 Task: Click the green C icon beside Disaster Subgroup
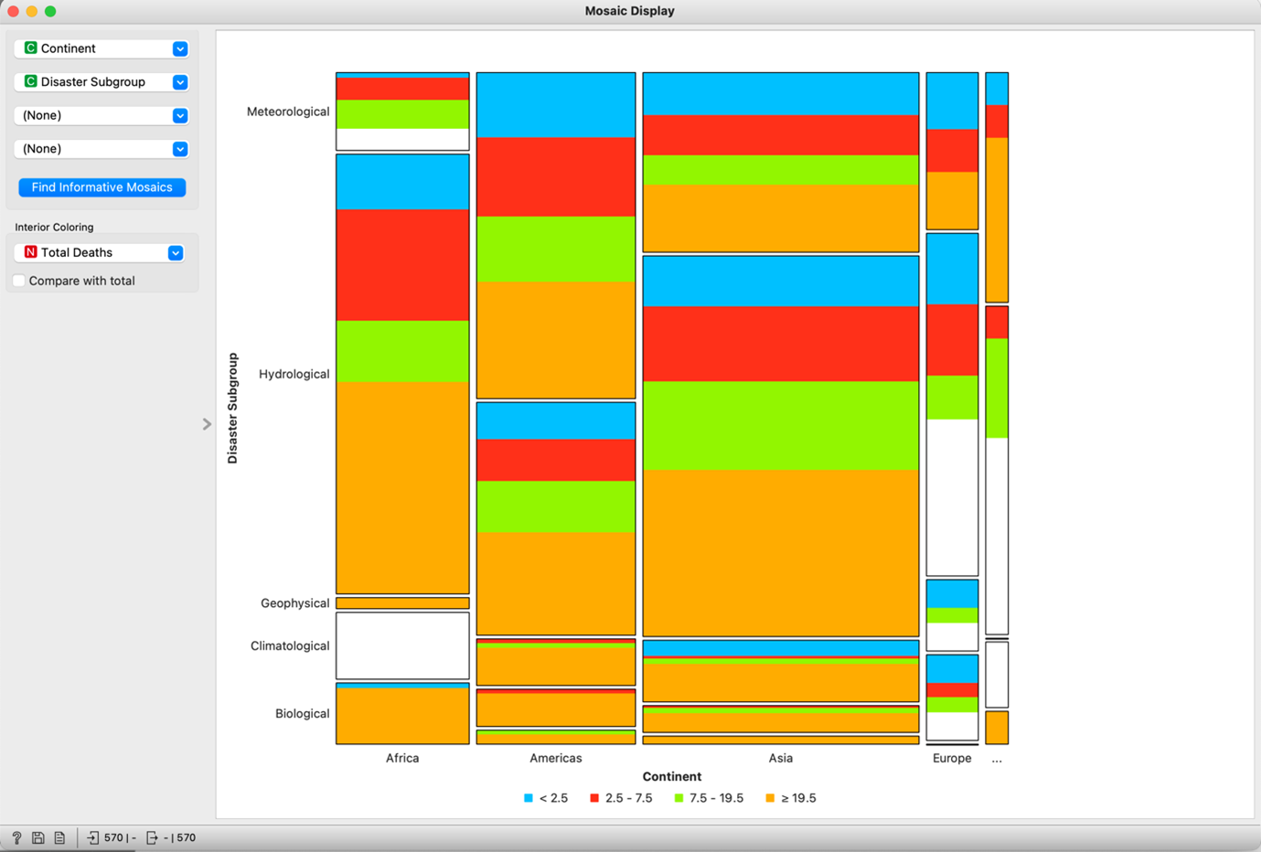(30, 81)
